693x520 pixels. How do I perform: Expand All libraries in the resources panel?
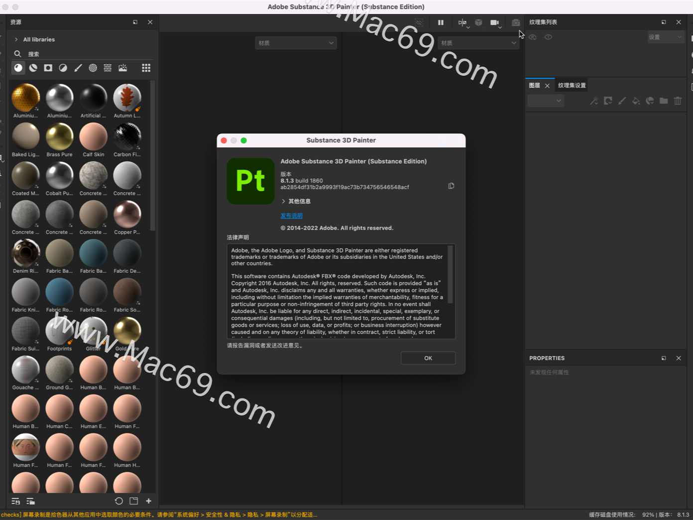pyautogui.click(x=34, y=39)
